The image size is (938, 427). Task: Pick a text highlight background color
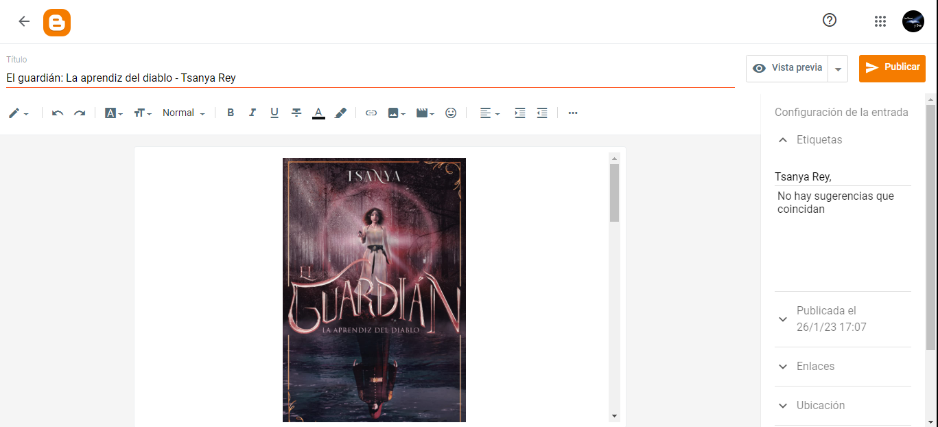coord(340,113)
